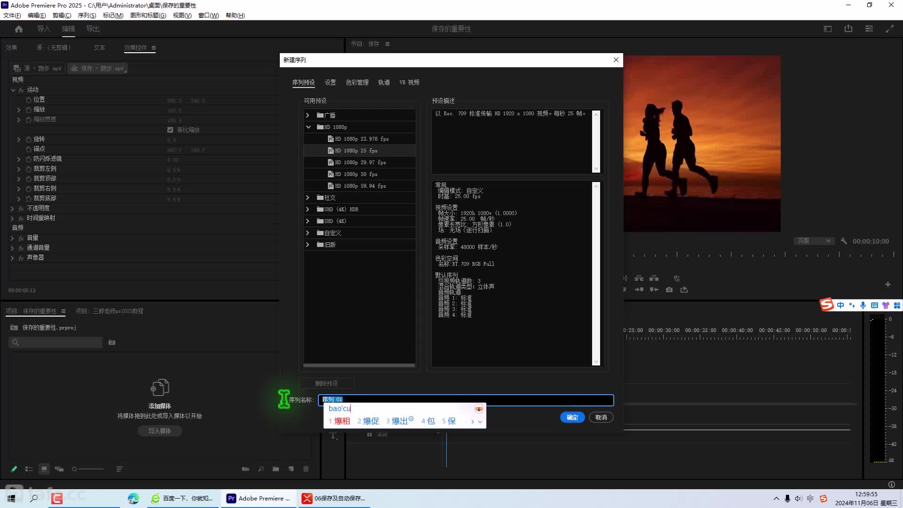Toggle the 不透明度 fx effect switch
The image size is (903, 508).
(x=21, y=208)
